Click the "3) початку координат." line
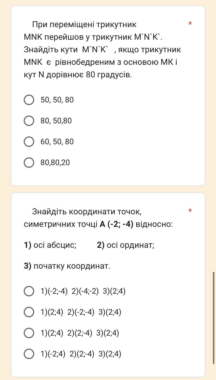 (67, 266)
